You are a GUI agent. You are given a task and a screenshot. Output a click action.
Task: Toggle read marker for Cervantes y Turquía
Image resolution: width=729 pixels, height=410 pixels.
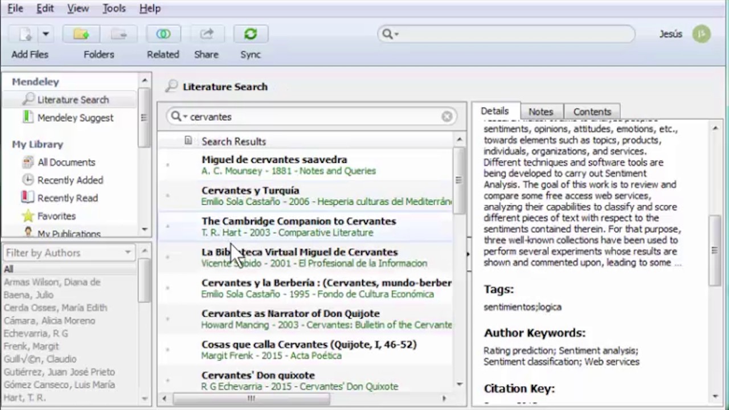pyautogui.click(x=167, y=195)
